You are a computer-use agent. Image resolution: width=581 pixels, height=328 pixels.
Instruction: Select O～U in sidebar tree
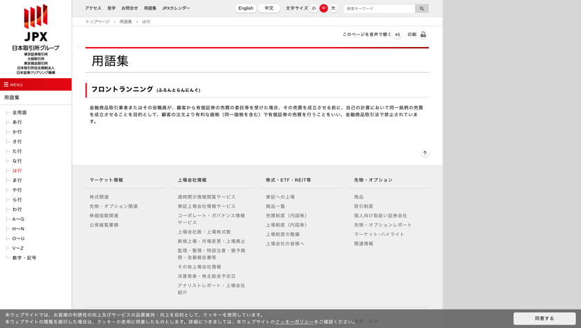click(18, 238)
